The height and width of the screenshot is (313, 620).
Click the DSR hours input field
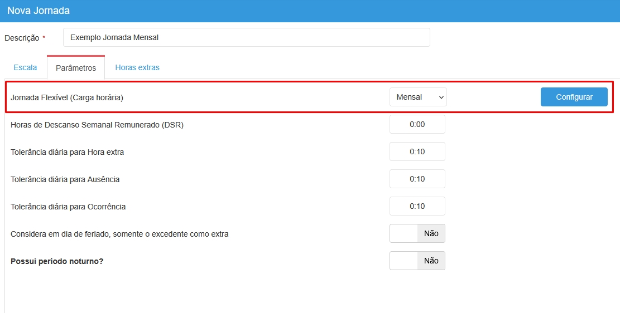417,125
